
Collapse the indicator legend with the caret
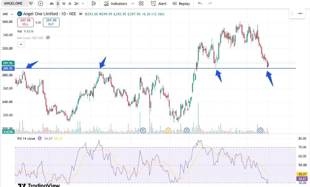(x=21, y=45)
